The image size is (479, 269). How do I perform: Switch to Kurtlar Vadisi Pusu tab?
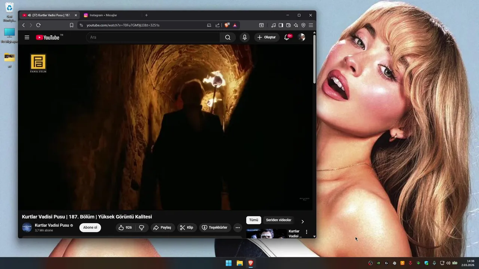coord(49,15)
